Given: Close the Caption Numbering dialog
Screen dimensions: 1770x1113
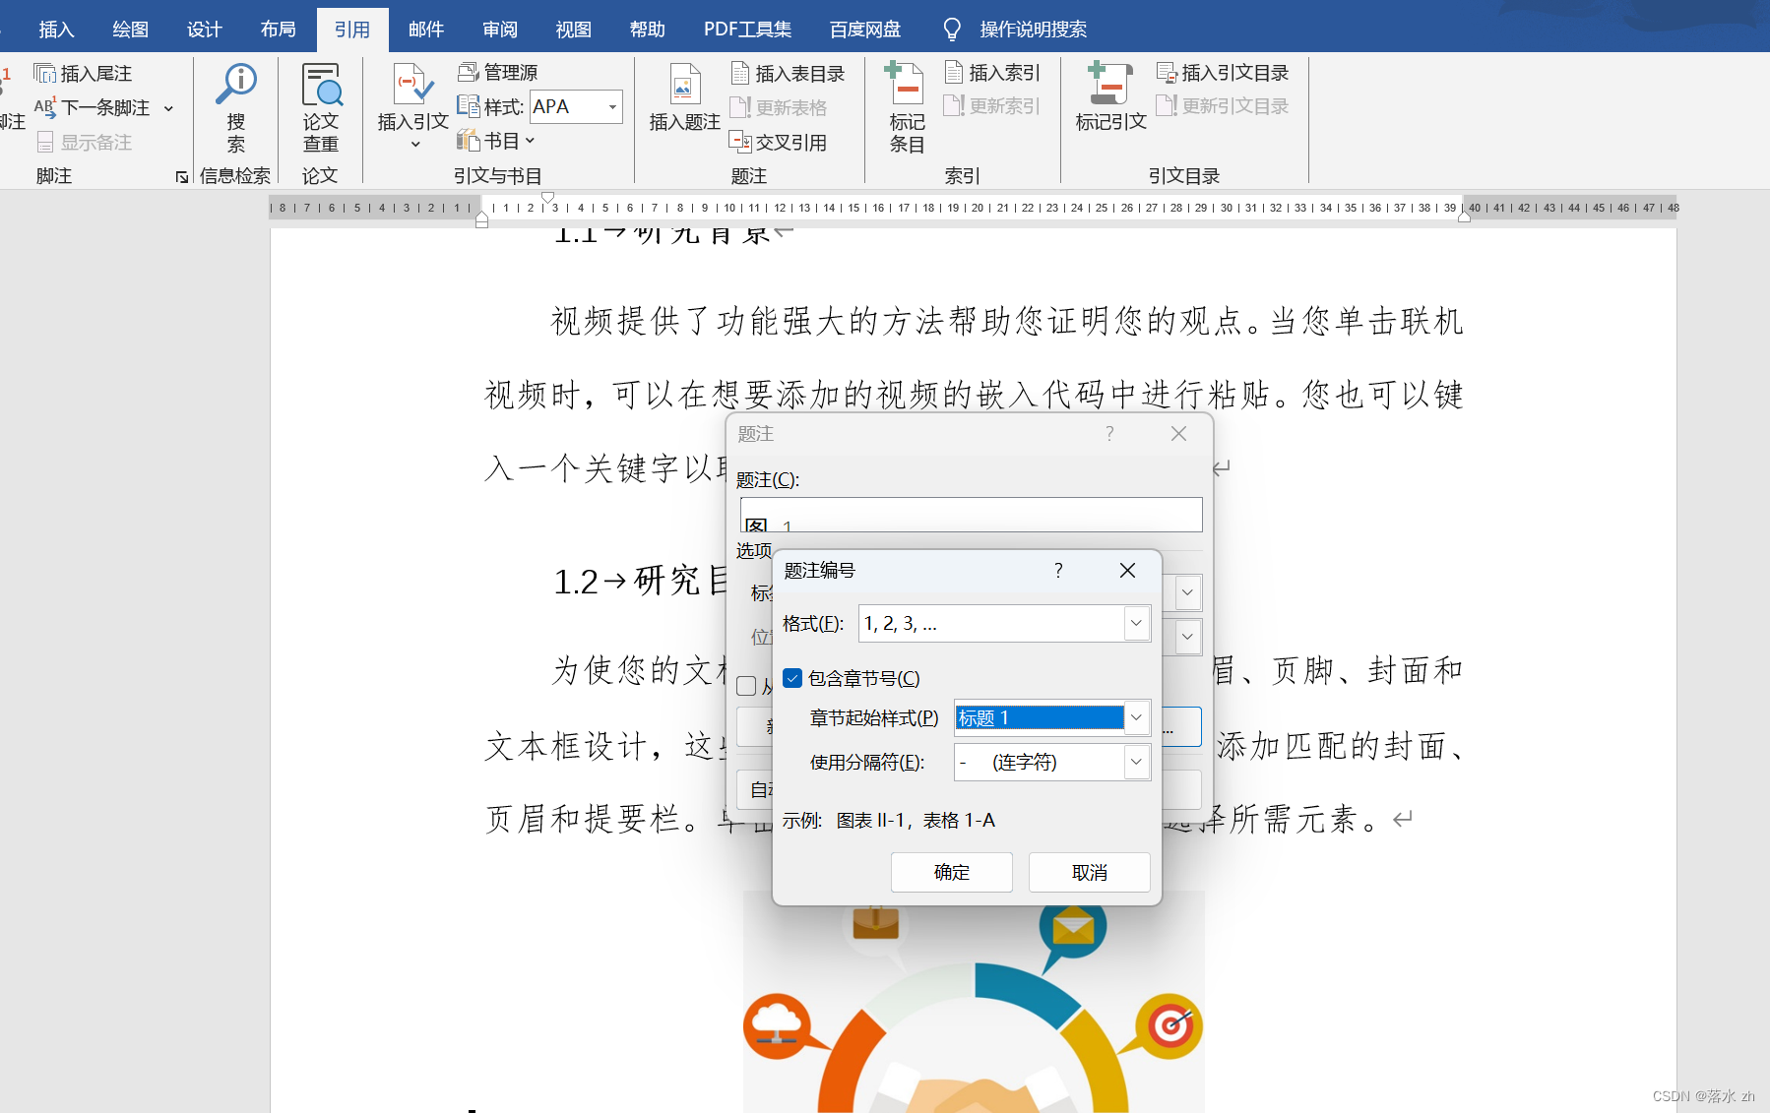Looking at the screenshot, I should pyautogui.click(x=1128, y=571).
